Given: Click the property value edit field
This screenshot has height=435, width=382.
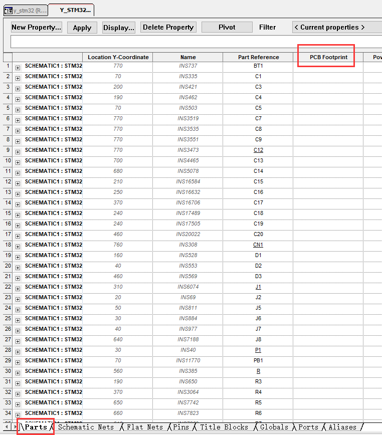Looking at the screenshot, I should point(196,42).
